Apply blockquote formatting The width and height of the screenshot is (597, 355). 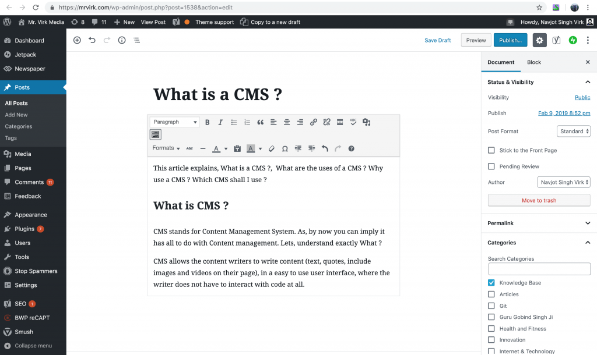[261, 122]
